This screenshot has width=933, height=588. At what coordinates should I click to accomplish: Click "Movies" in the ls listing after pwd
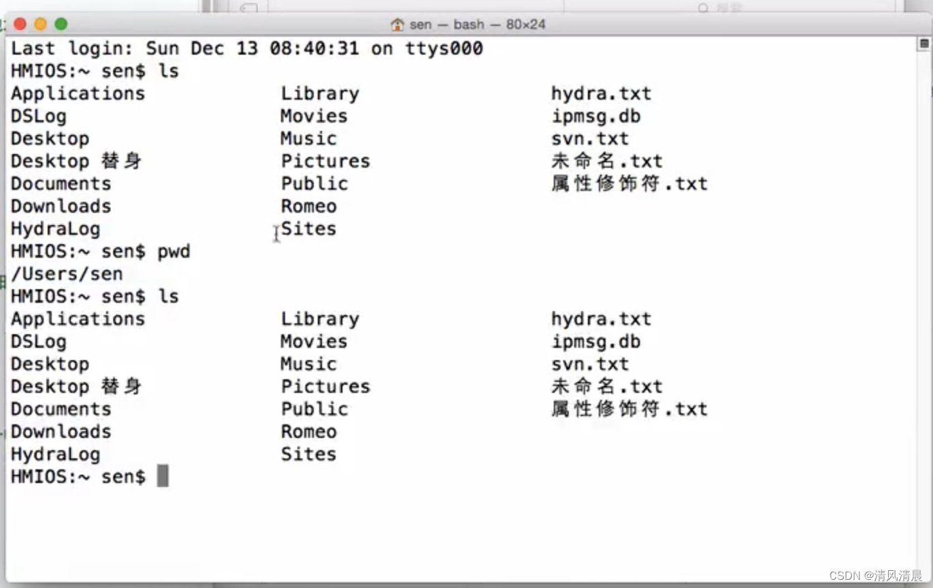click(x=314, y=342)
